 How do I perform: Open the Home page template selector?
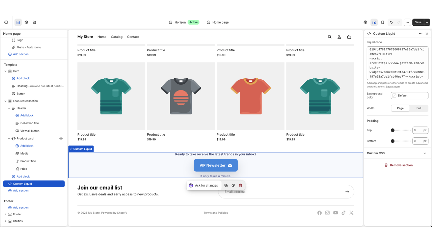pyautogui.click(x=218, y=22)
